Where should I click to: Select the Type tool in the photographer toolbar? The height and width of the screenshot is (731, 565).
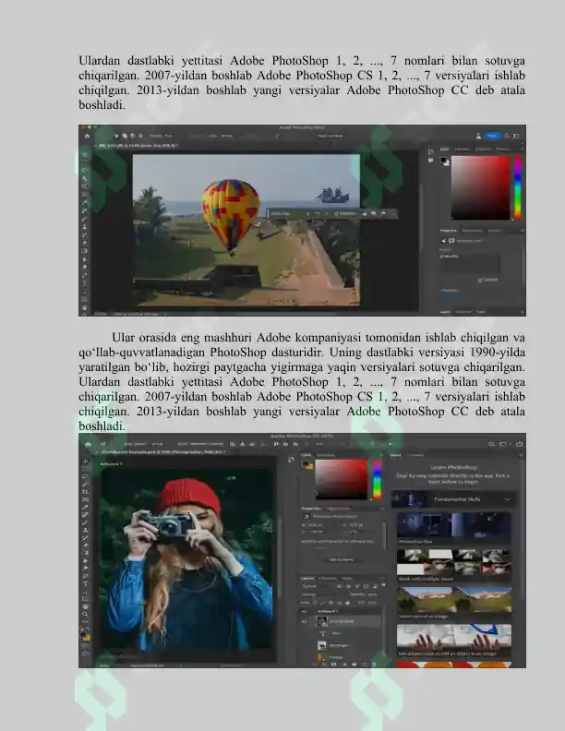point(85,583)
